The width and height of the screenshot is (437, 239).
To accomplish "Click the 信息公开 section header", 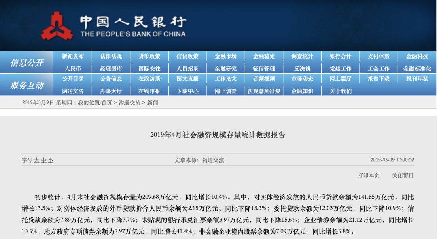I will [27, 63].
